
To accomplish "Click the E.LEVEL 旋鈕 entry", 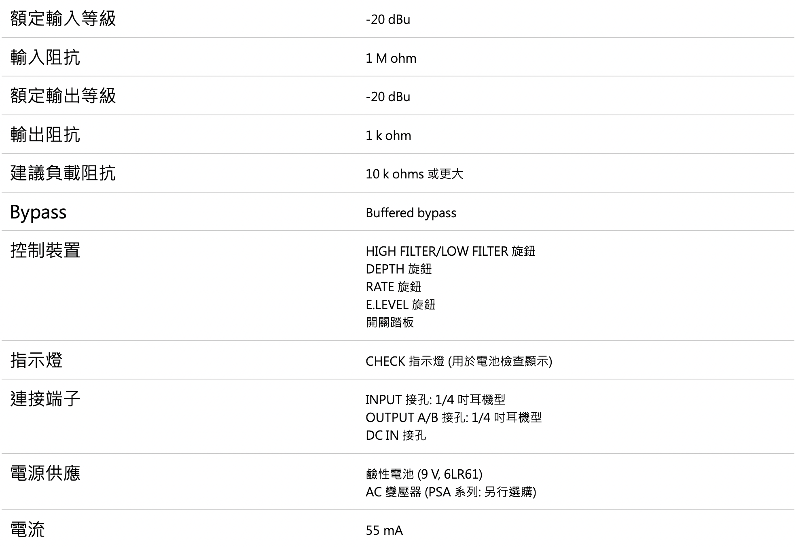I will click(401, 305).
